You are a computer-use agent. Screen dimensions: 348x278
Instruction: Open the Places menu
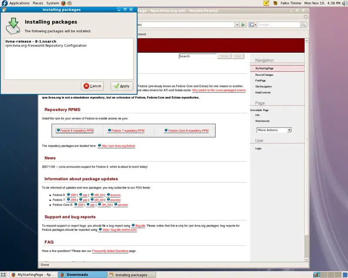point(38,3)
